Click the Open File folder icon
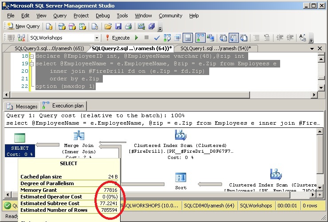Image resolution: width=328 pixels, height=222 pixels. (x=108, y=26)
